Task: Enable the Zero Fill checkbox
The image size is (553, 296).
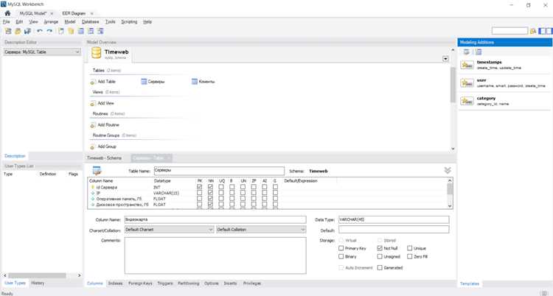Action: click(x=409, y=256)
